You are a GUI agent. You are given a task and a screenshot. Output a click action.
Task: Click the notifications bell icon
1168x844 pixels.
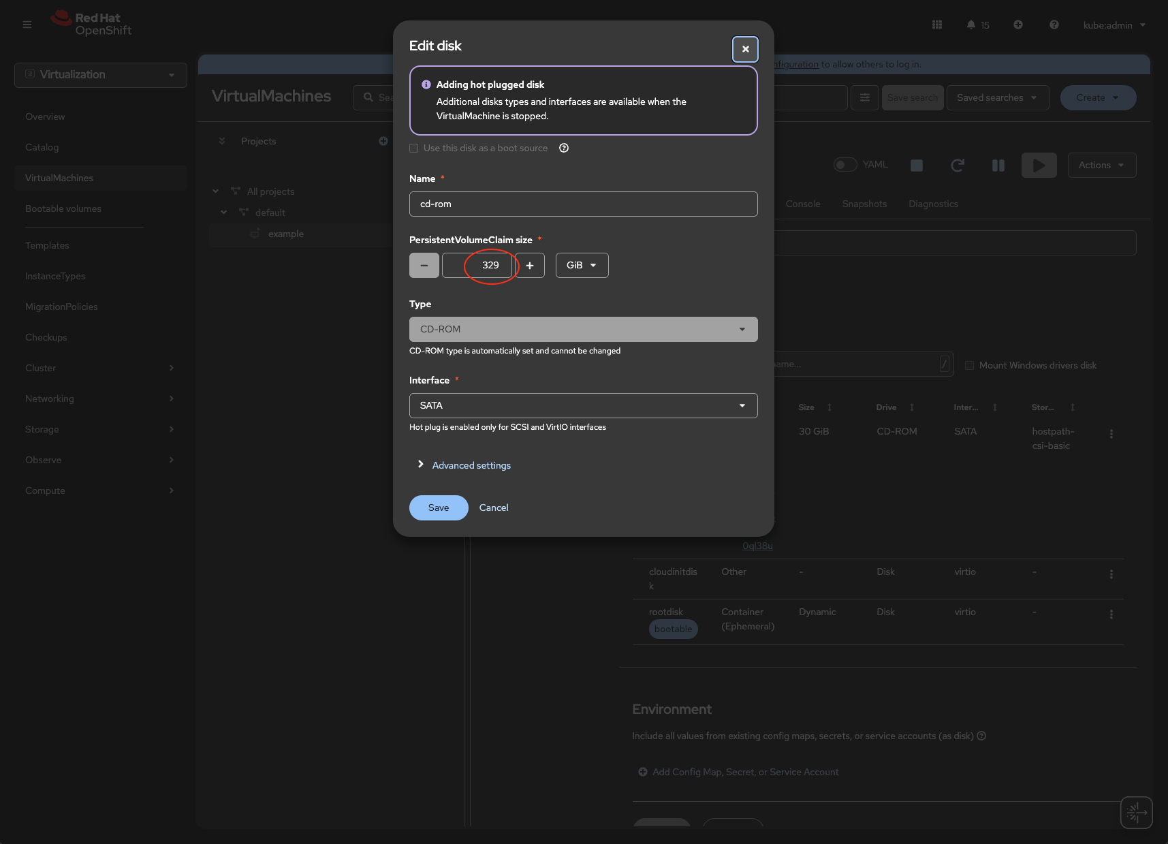(970, 25)
